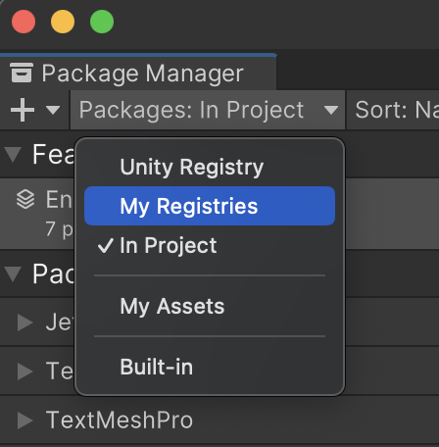The width and height of the screenshot is (439, 447).
Task: Switch to the Package Manager tab
Action: click(x=138, y=73)
